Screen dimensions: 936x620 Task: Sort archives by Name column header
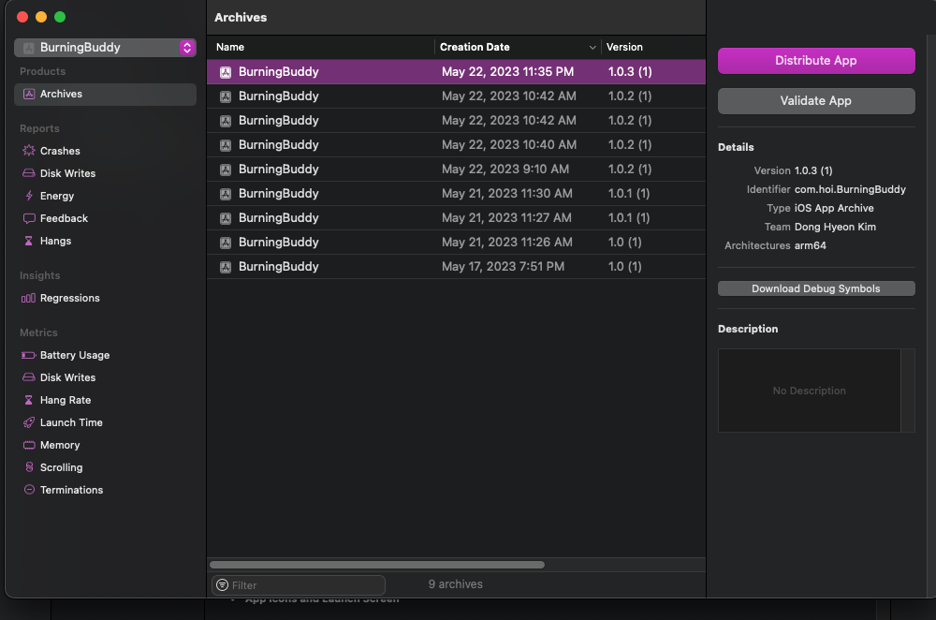point(321,47)
